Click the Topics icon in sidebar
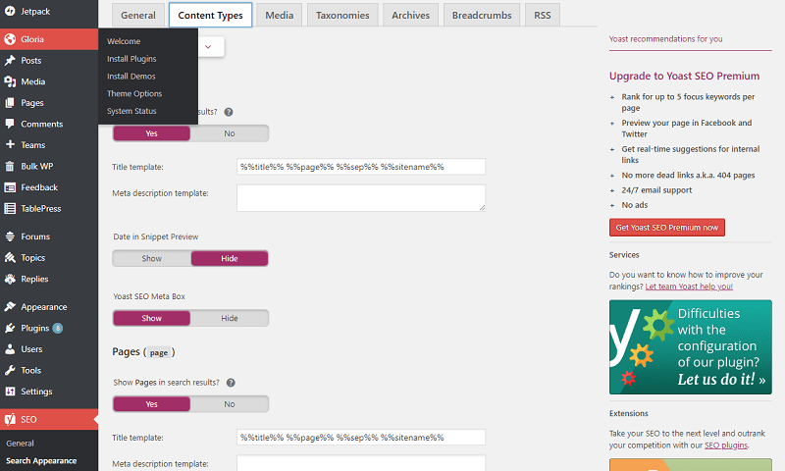Image resolution: width=785 pixels, height=471 pixels. tap(10, 258)
